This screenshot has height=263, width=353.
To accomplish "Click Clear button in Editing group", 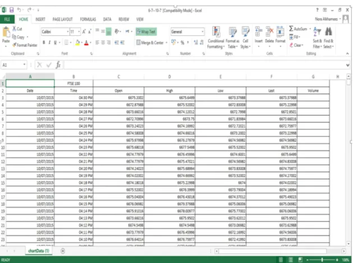I will (x=296, y=45).
